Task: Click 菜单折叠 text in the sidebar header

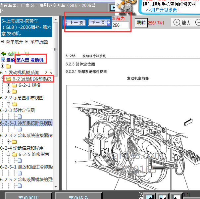Action: point(39,42)
